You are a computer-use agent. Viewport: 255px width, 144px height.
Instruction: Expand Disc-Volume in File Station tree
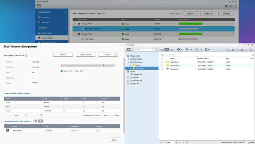point(129,59)
